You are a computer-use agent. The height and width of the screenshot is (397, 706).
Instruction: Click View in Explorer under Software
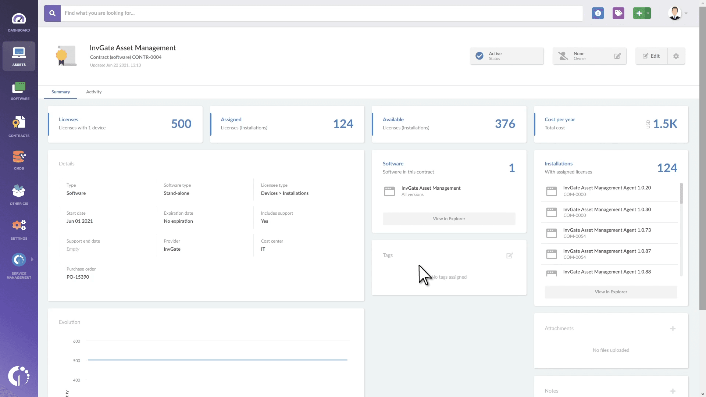pyautogui.click(x=449, y=219)
